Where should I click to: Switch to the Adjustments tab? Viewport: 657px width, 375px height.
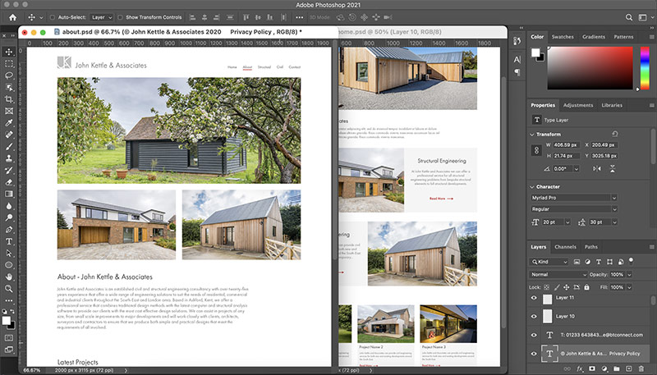pos(578,105)
